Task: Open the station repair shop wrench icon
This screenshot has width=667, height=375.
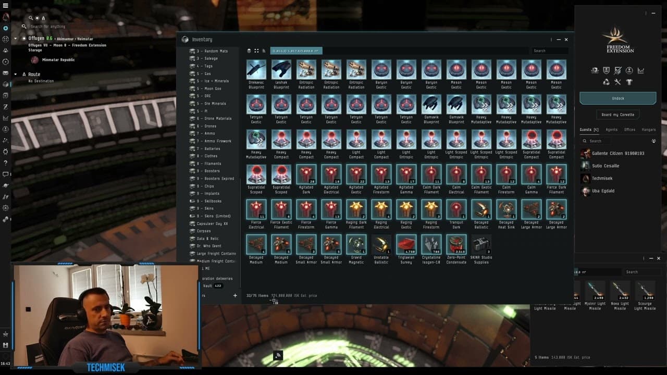Action: (x=617, y=82)
